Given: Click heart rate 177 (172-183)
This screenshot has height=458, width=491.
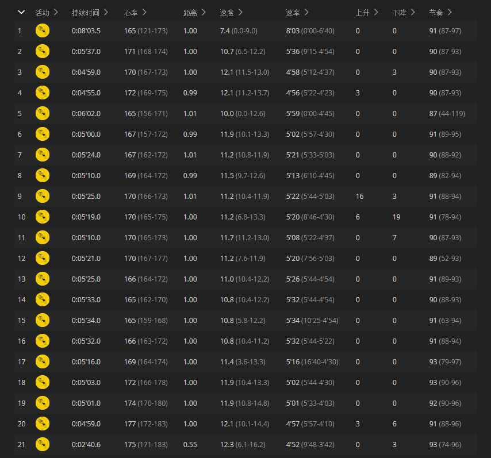Looking at the screenshot, I should (146, 424).
